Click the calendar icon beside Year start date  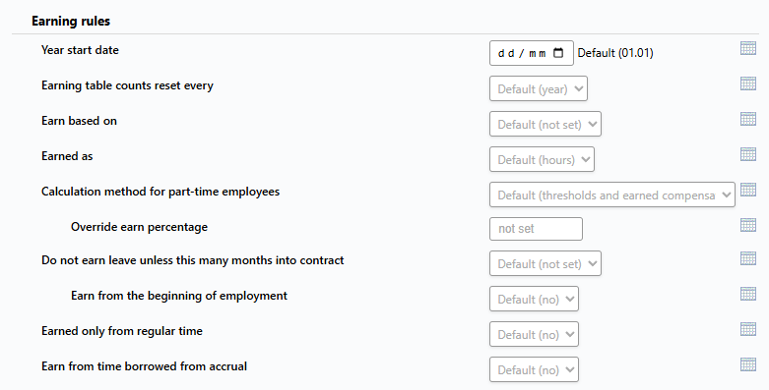pyautogui.click(x=748, y=48)
